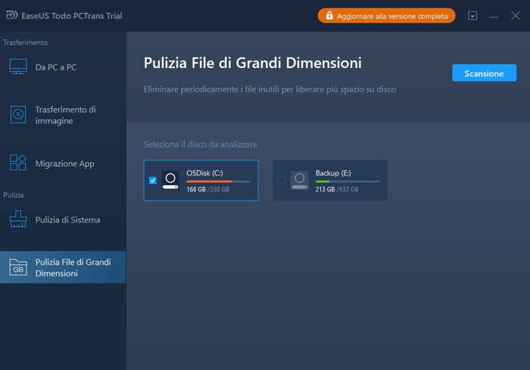Go to Migrazione App
Viewport: 530px width, 370px height.
coord(64,163)
